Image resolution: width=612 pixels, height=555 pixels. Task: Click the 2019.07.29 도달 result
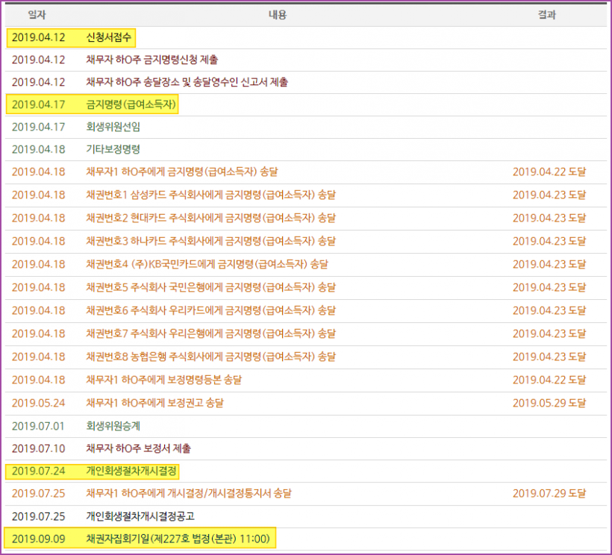coord(549,494)
